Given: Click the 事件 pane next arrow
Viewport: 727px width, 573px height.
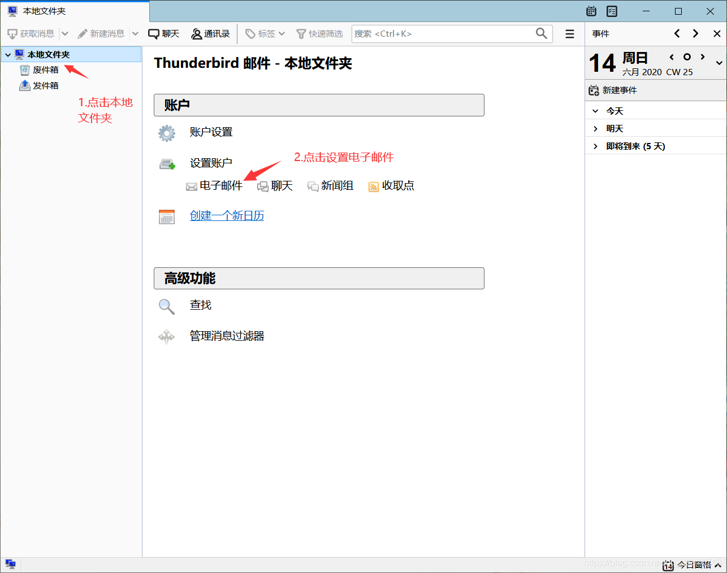Looking at the screenshot, I should pos(696,34).
